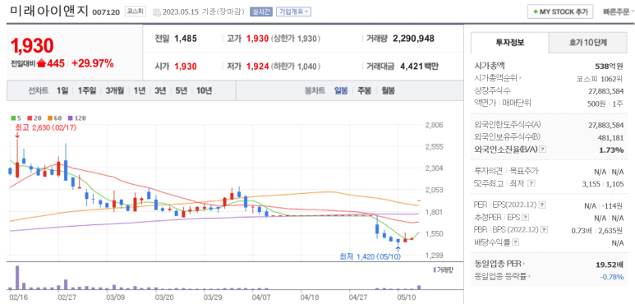The height and width of the screenshot is (304, 635).
Task: Click the tall volume bar near 02/16
Action: (17, 277)
